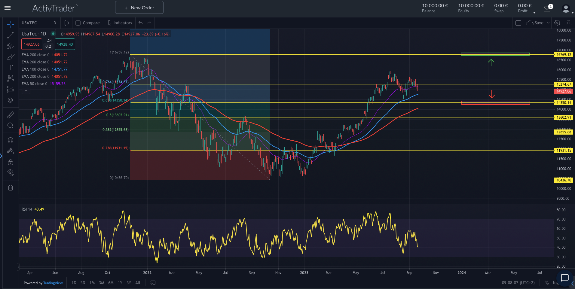This screenshot has width=575, height=289.
Task: Switch chart range to 1Y
Action: (120, 283)
